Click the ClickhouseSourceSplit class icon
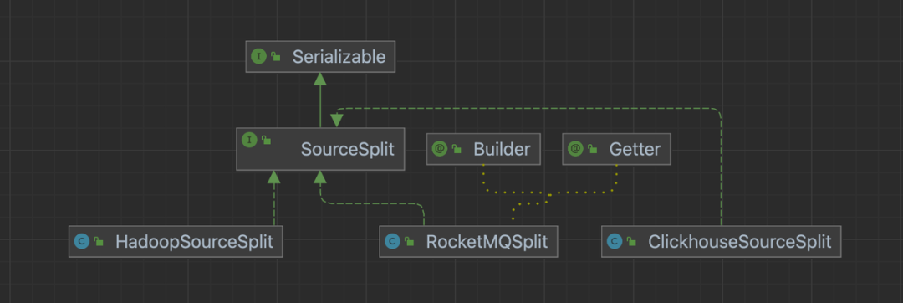903x303 pixels. point(615,241)
